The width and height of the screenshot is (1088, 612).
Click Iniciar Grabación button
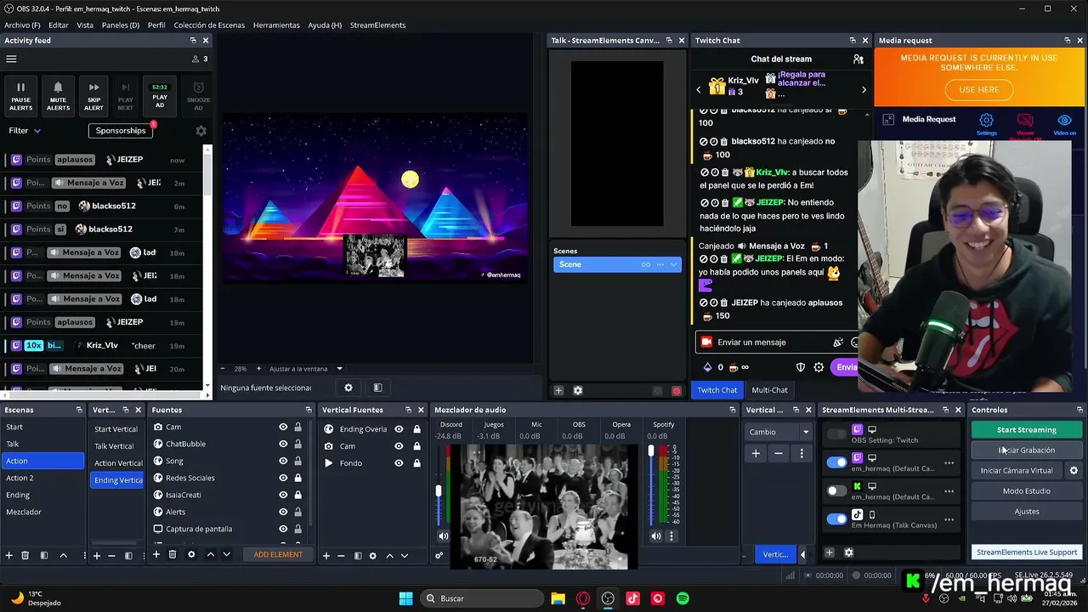coord(1026,450)
